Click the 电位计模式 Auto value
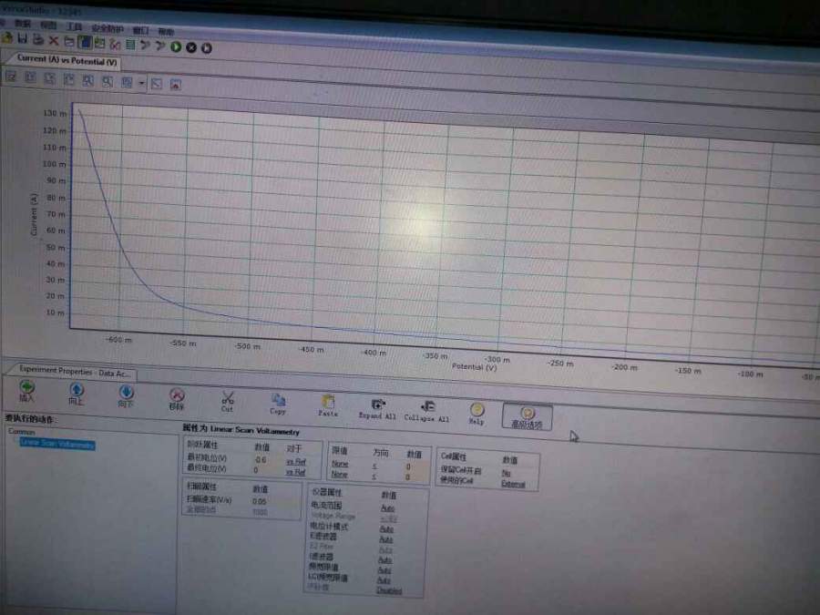This screenshot has width=820, height=615. pyautogui.click(x=386, y=529)
